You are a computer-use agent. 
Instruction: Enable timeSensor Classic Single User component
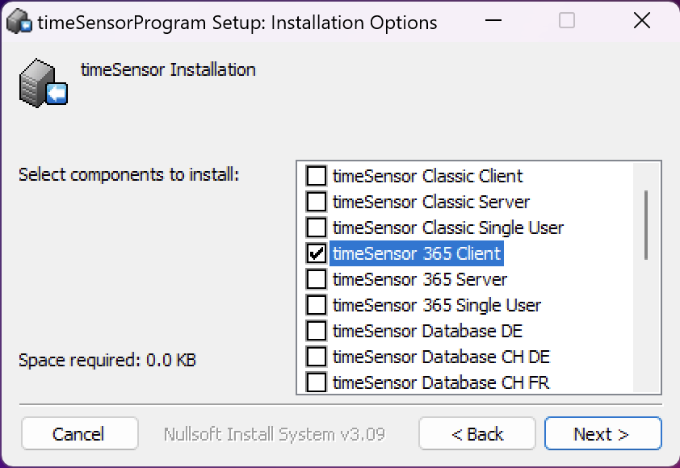click(x=316, y=227)
